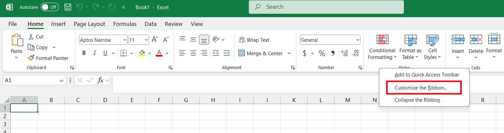Expand the Paste options arrow
Screen dimensions: 504x133
point(16,58)
